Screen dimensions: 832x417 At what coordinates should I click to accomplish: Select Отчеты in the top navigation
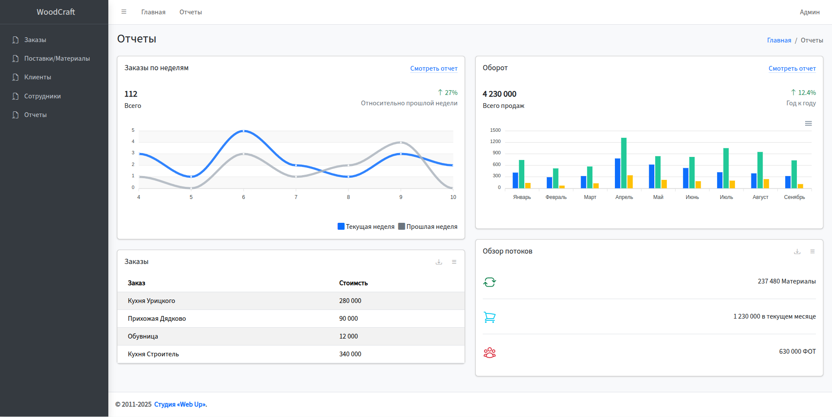190,12
